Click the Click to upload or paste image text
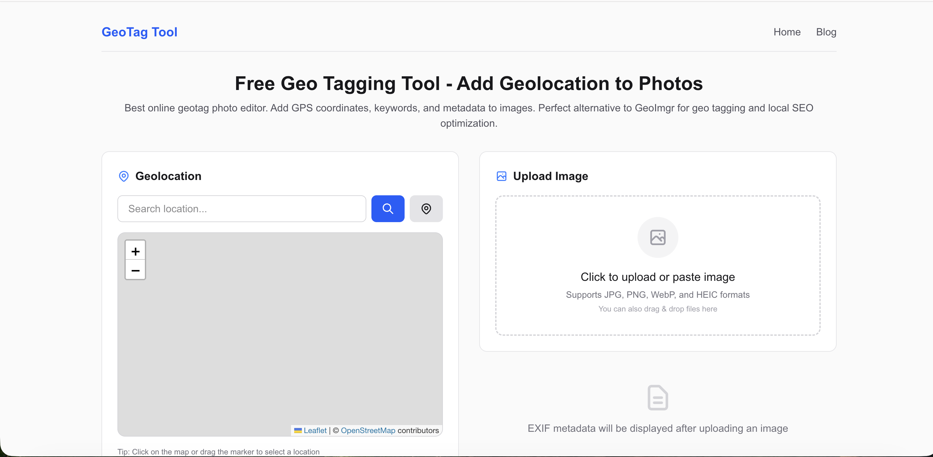This screenshot has height=457, width=933. [657, 277]
